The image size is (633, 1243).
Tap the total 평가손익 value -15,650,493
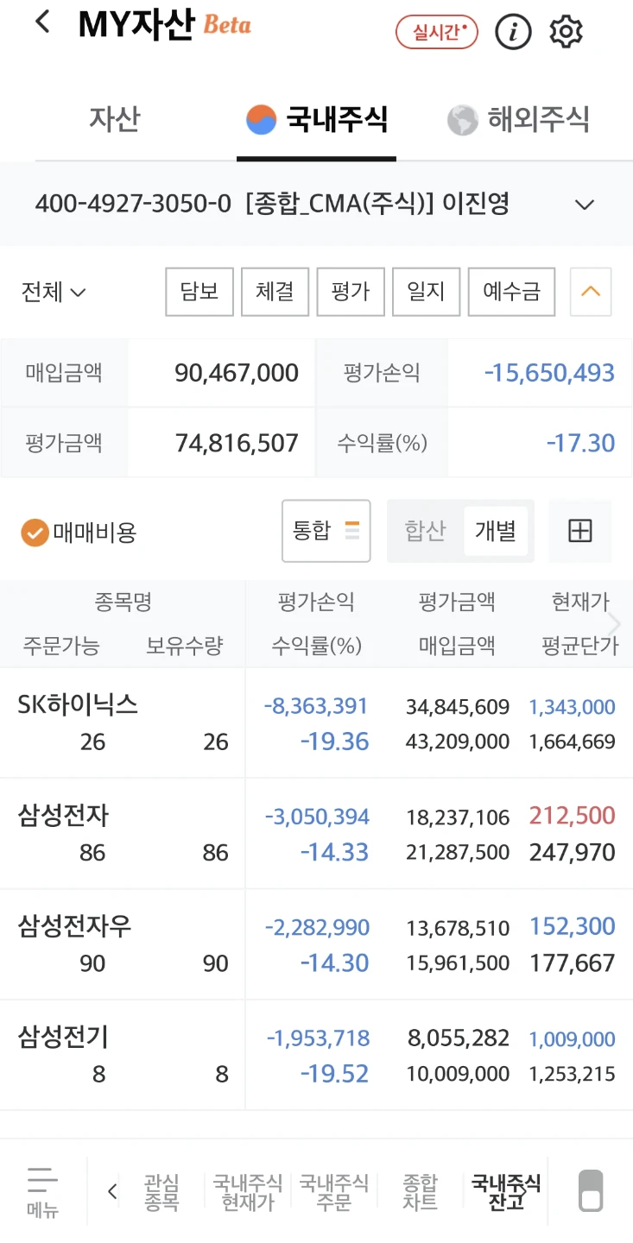549,373
